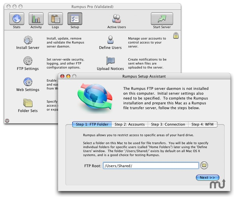Open the Web Settings icon
This screenshot has width=234, height=197.
(28, 82)
